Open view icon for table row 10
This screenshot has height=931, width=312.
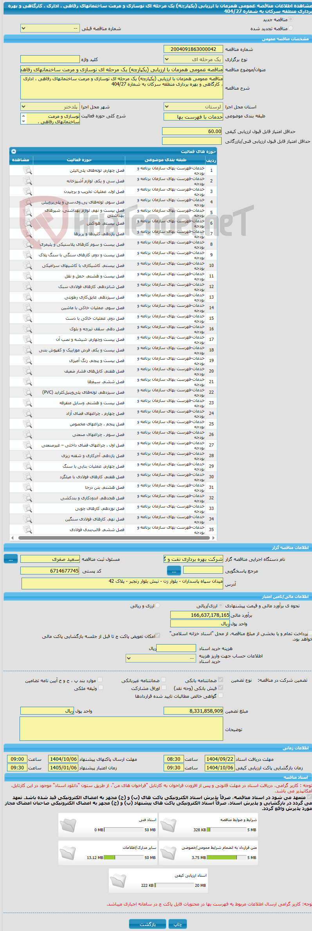click(27, 265)
